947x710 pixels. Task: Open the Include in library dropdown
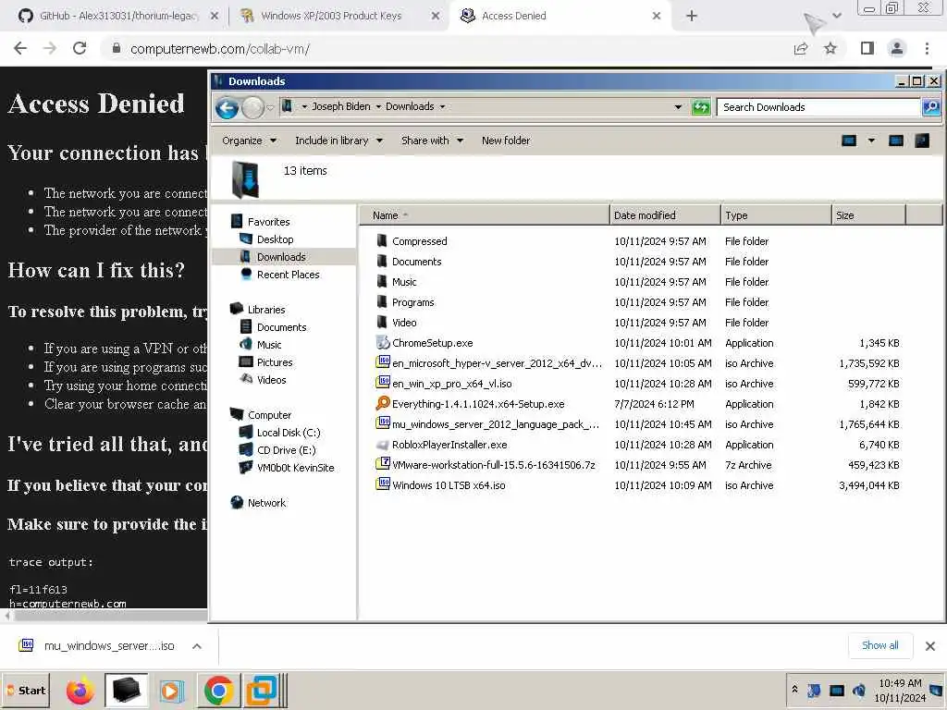[x=338, y=141]
